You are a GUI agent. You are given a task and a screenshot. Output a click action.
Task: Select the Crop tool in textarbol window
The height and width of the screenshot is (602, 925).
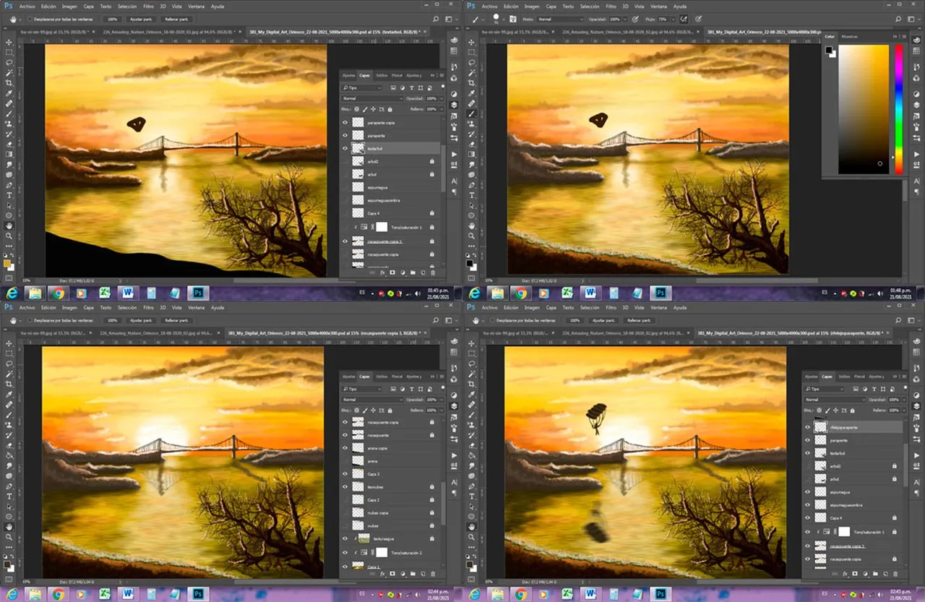pos(9,83)
